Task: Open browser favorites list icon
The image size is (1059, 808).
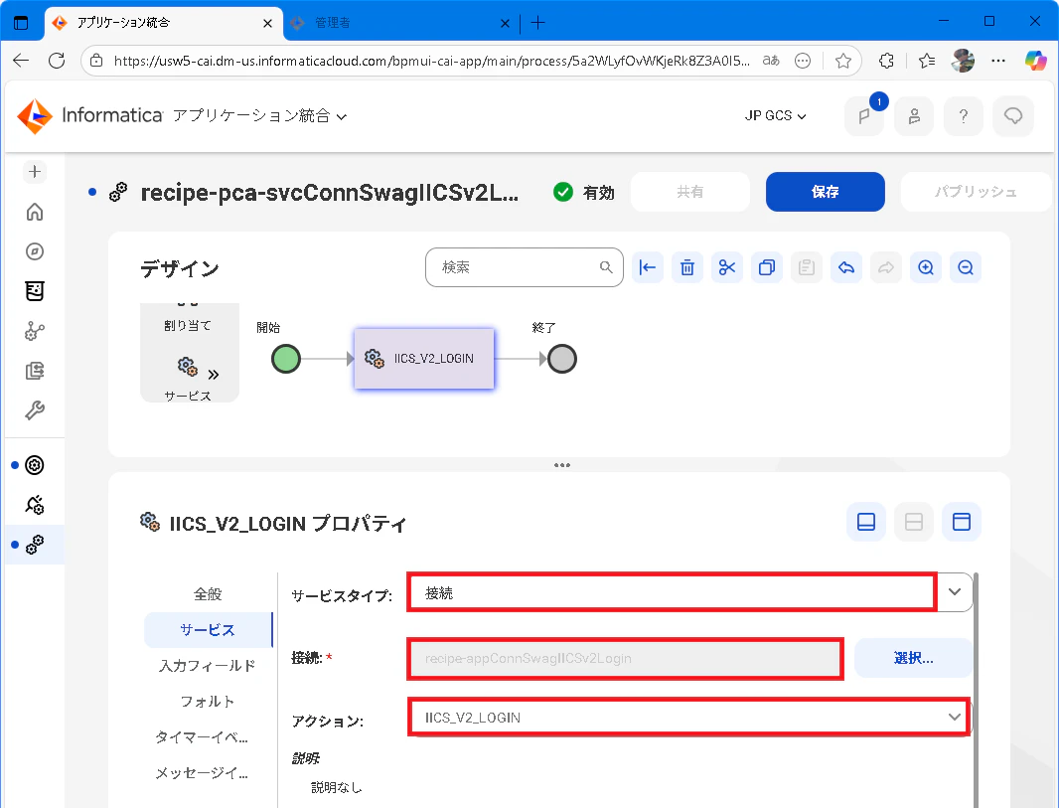Action: pos(927,61)
